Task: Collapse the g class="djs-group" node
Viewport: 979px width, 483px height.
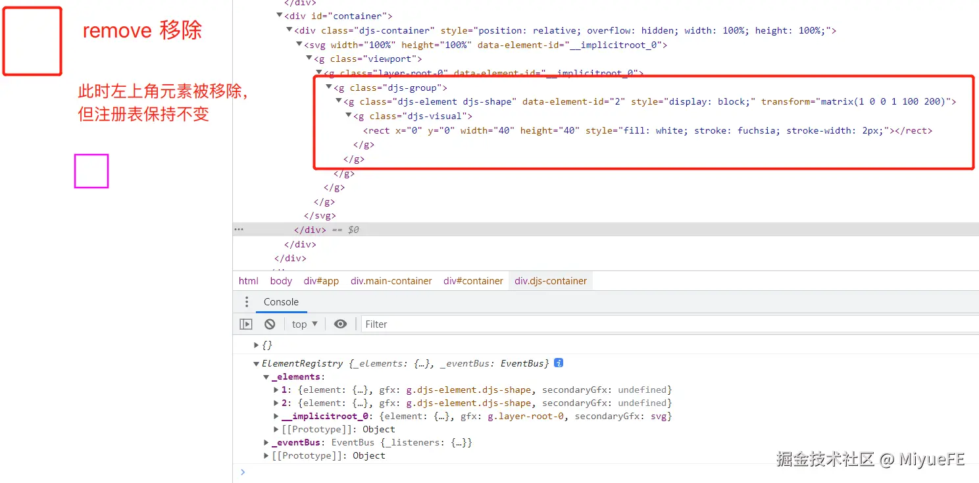Action: 329,87
